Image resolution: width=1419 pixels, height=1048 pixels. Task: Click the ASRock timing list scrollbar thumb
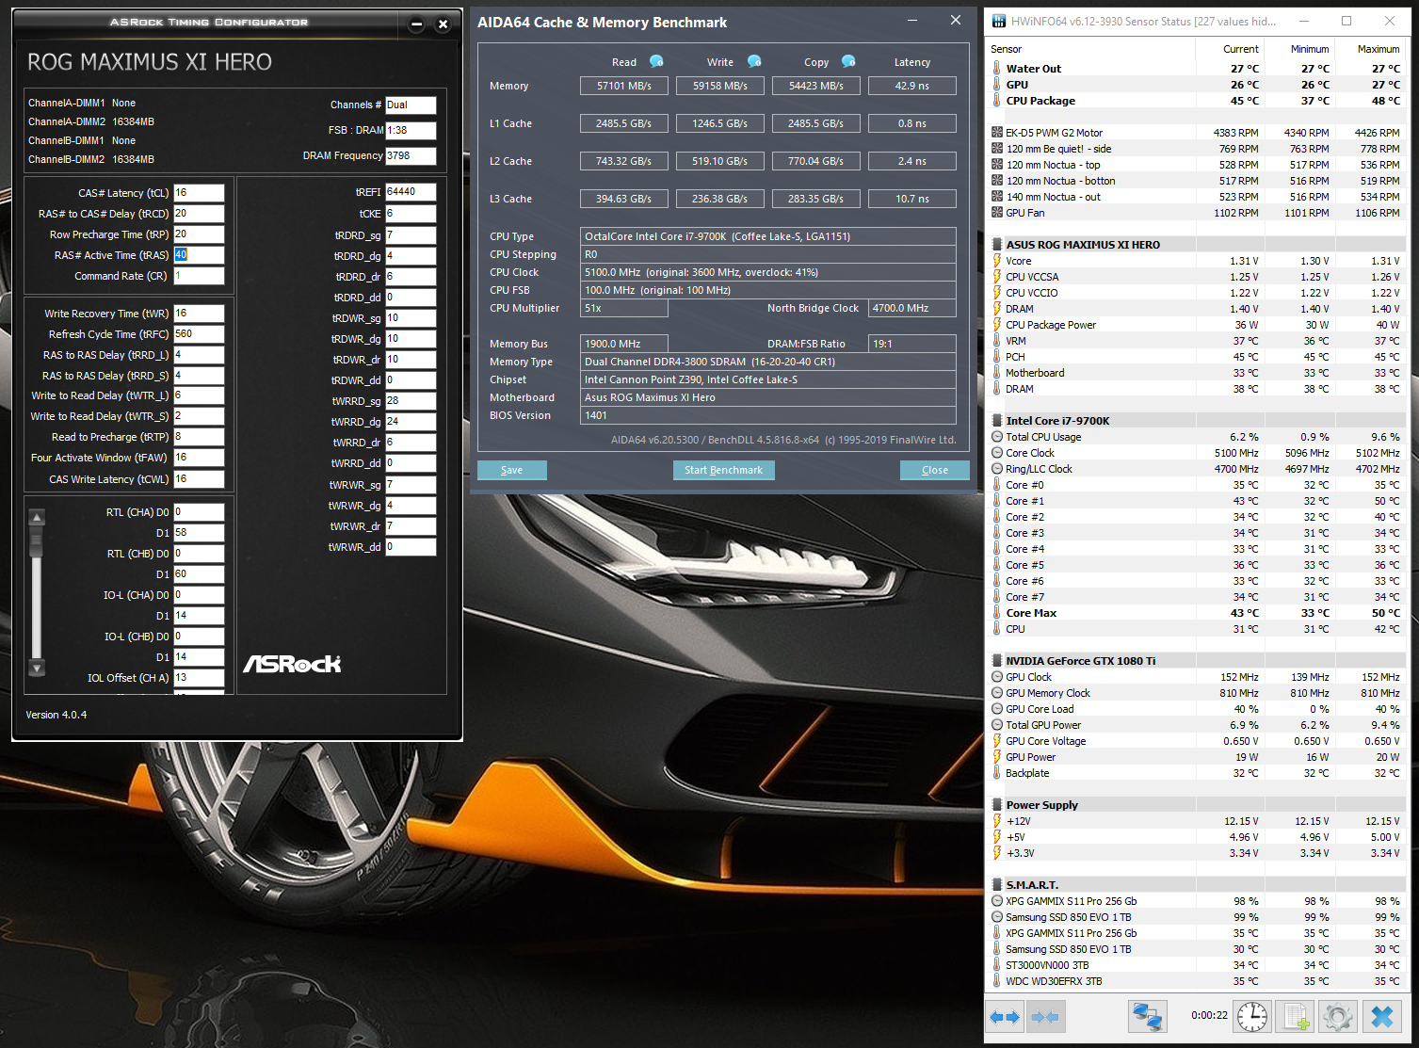click(37, 539)
